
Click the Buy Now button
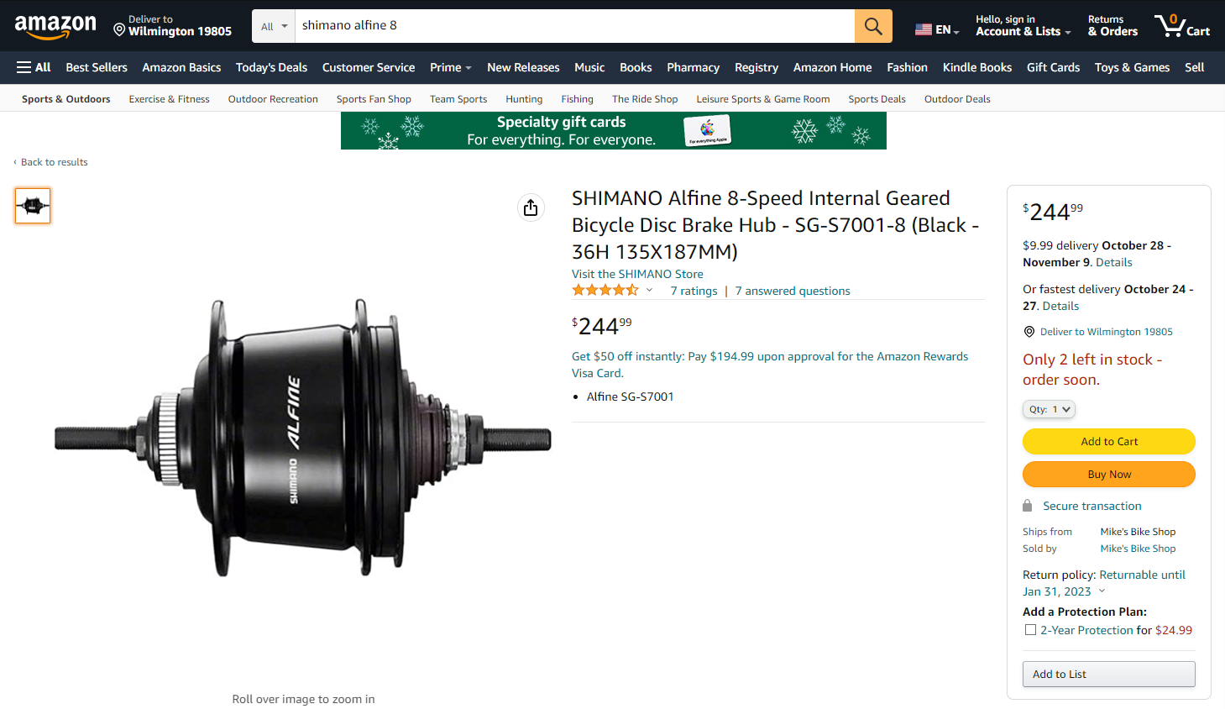point(1109,474)
